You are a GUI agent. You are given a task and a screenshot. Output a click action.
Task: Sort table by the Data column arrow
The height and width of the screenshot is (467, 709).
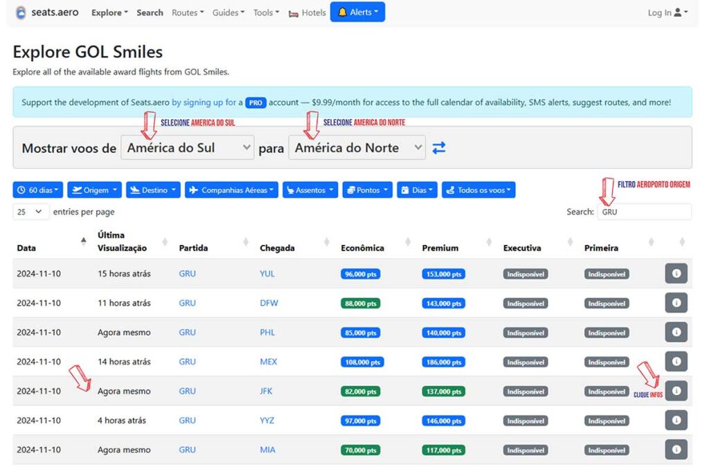(84, 241)
